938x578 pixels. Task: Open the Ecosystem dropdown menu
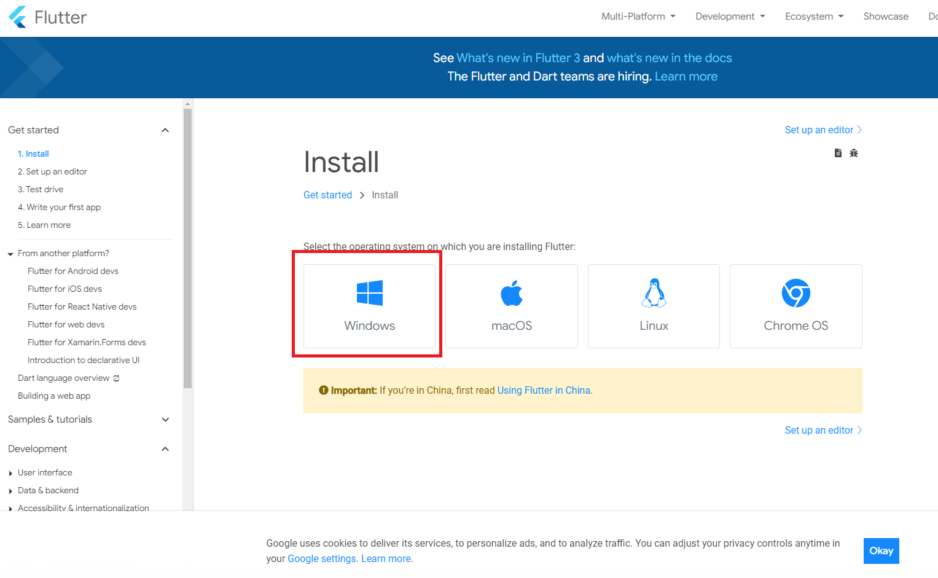pyautogui.click(x=815, y=17)
